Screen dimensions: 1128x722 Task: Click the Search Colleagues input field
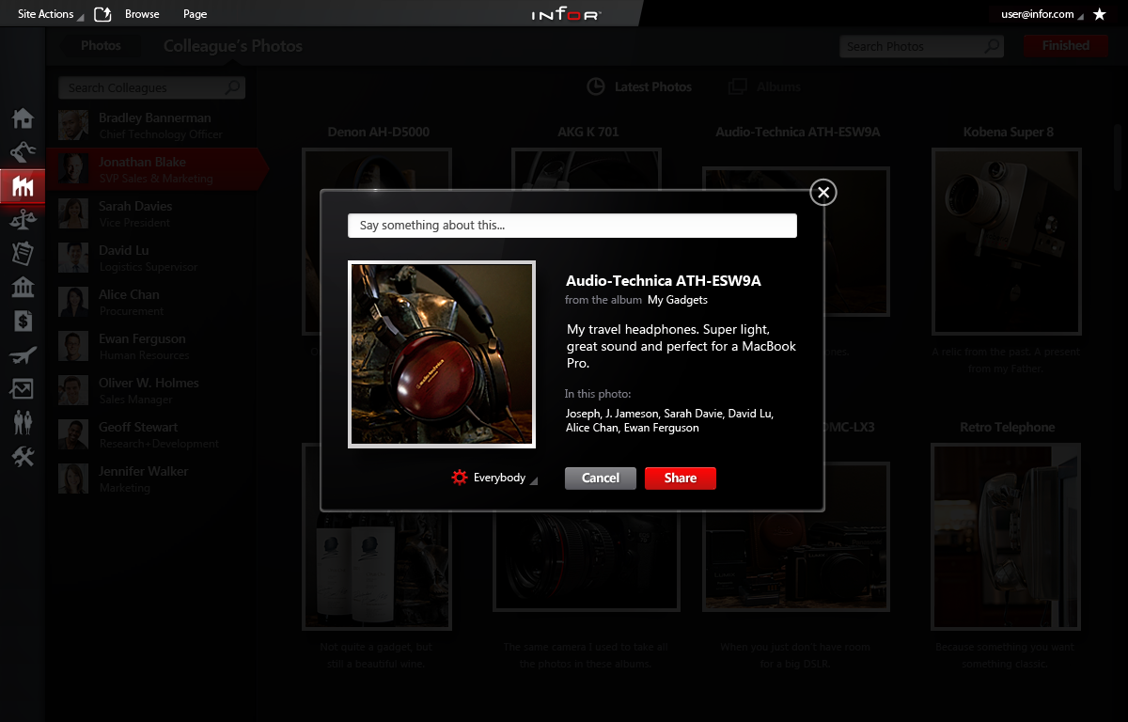pyautogui.click(x=151, y=87)
